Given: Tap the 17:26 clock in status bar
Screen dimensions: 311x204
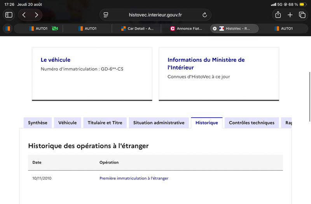Looking at the screenshot, I should pos(9,4).
